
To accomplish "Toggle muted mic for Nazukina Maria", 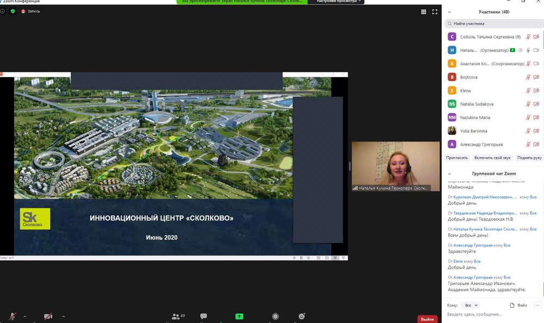I will click(528, 117).
